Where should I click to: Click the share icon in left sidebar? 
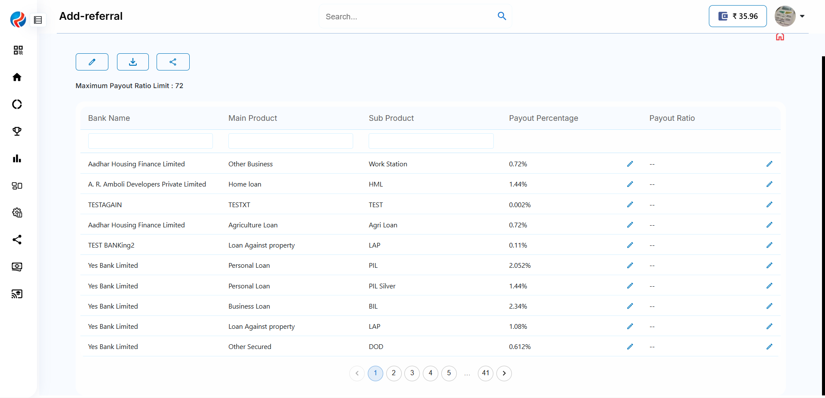click(17, 240)
